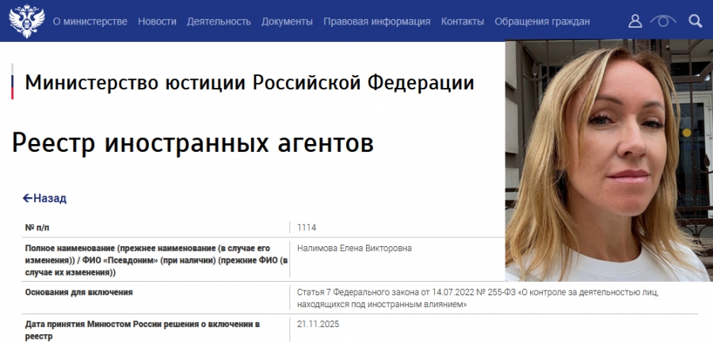The width and height of the screenshot is (713, 342).
Task: Go to the Новости section
Action: pyautogui.click(x=157, y=21)
